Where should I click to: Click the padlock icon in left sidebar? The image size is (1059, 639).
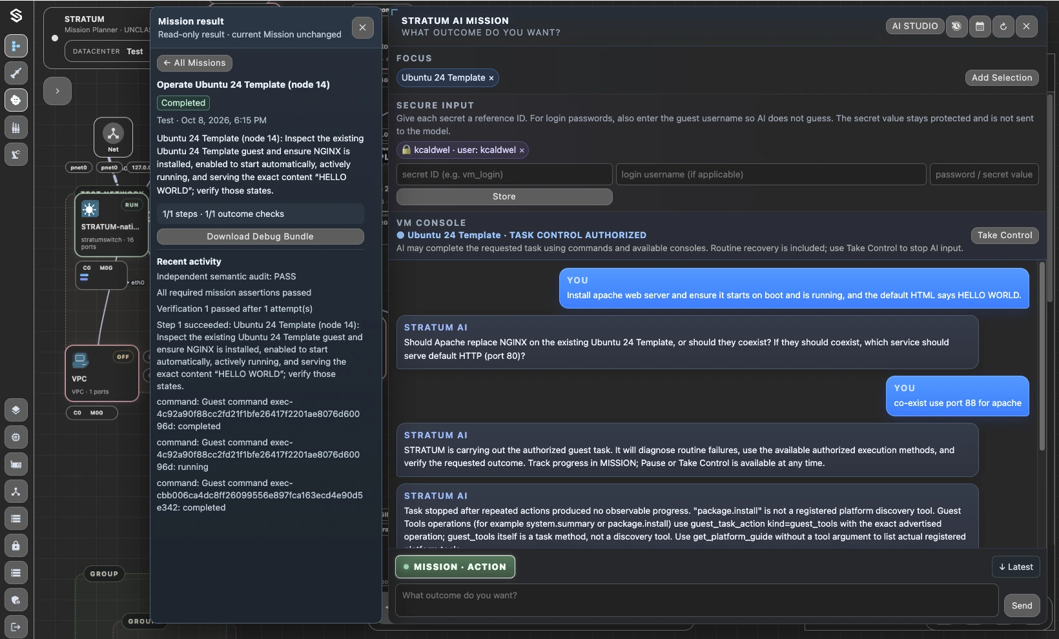click(x=16, y=545)
